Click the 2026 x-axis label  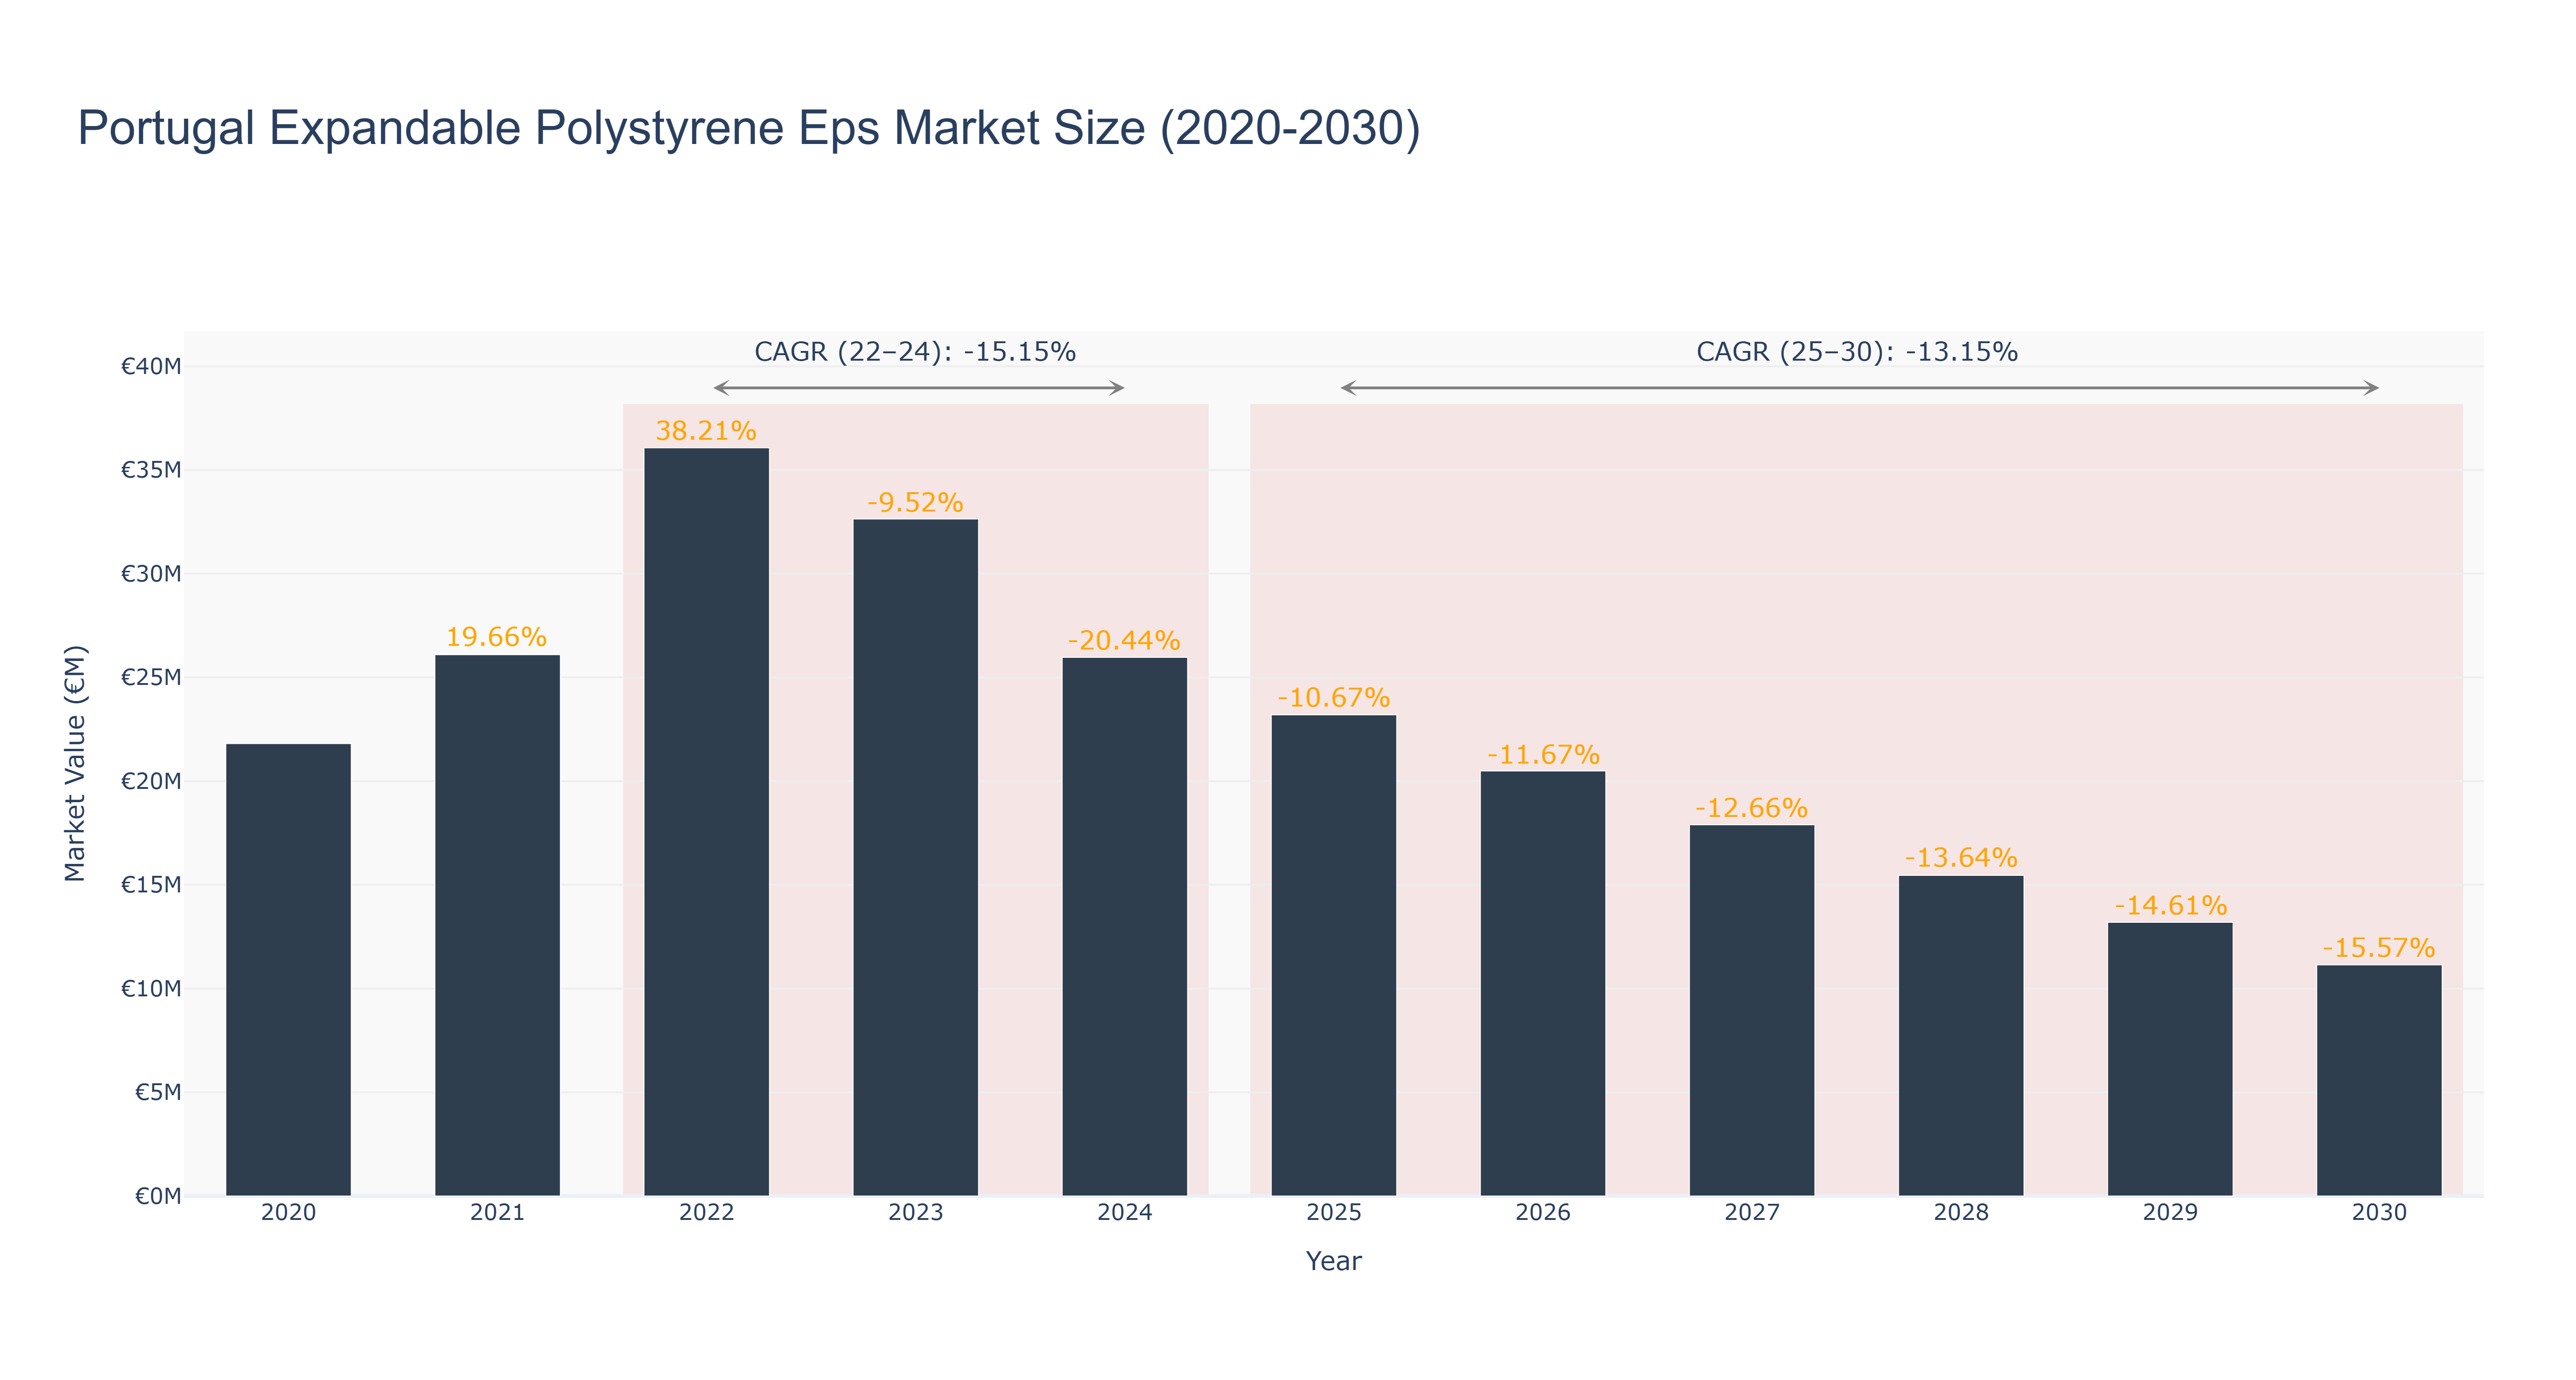point(1542,1213)
